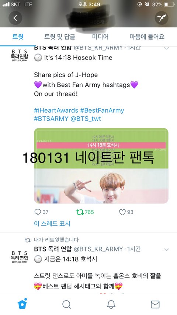The image size is (177, 315).
Task: Open 이 스레드 표시 thread link
Action: pos(52,223)
